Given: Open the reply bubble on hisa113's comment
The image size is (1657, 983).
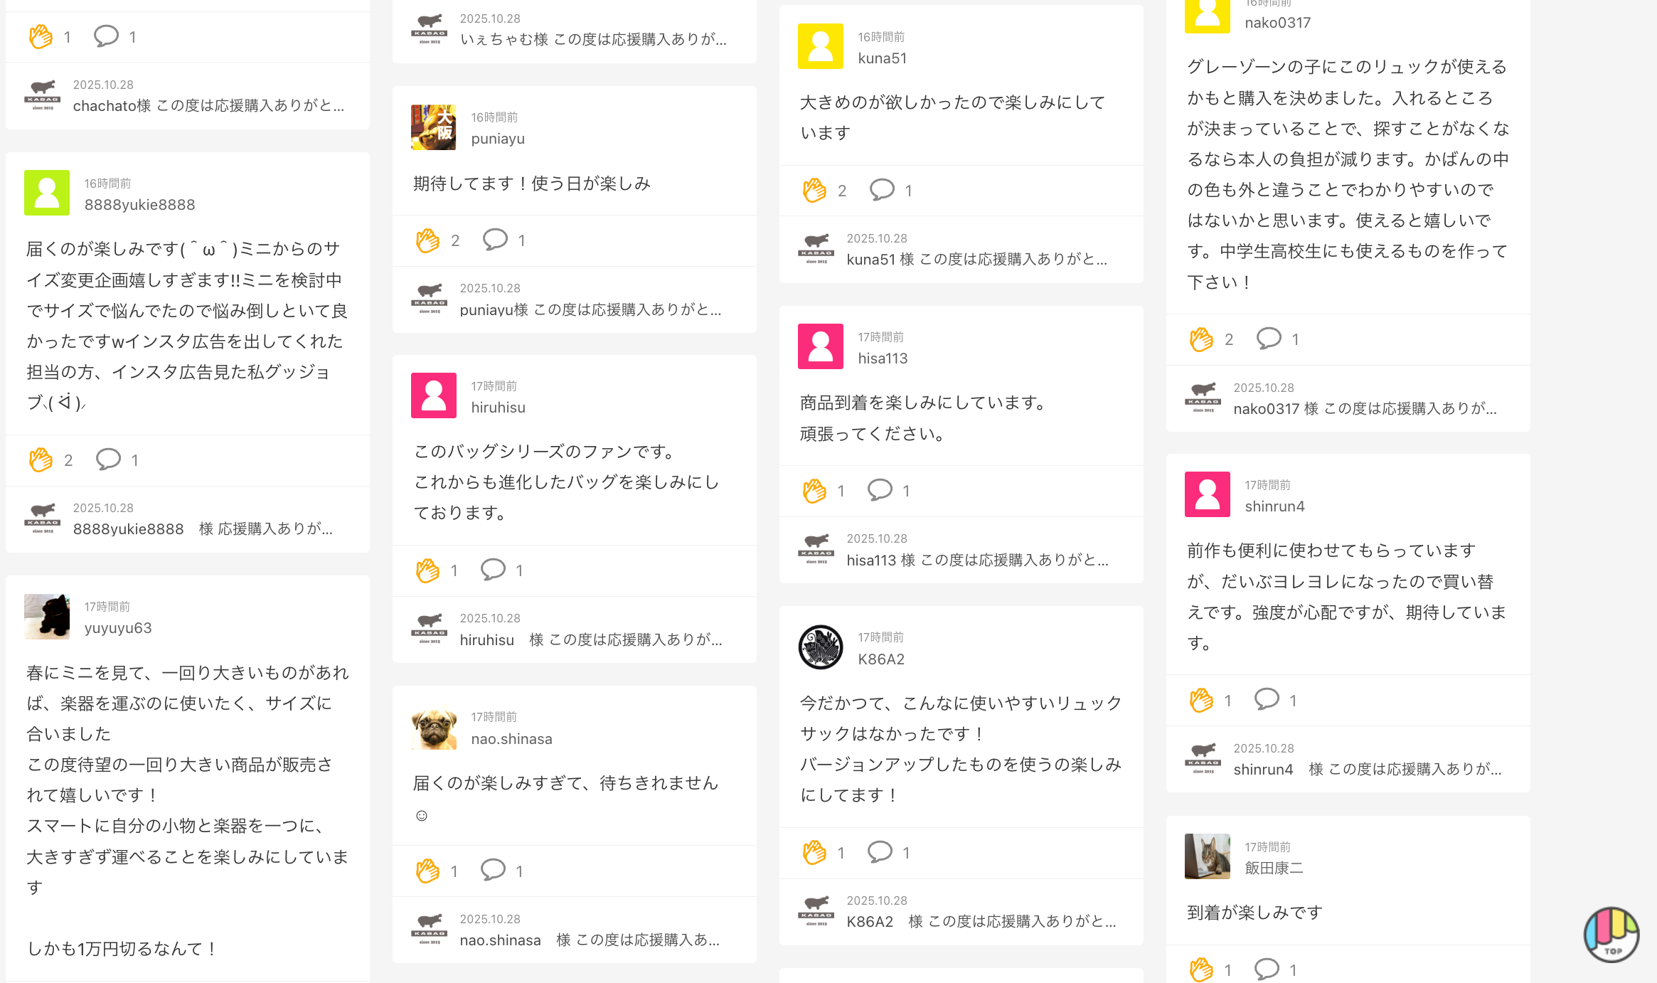Looking at the screenshot, I should point(880,490).
